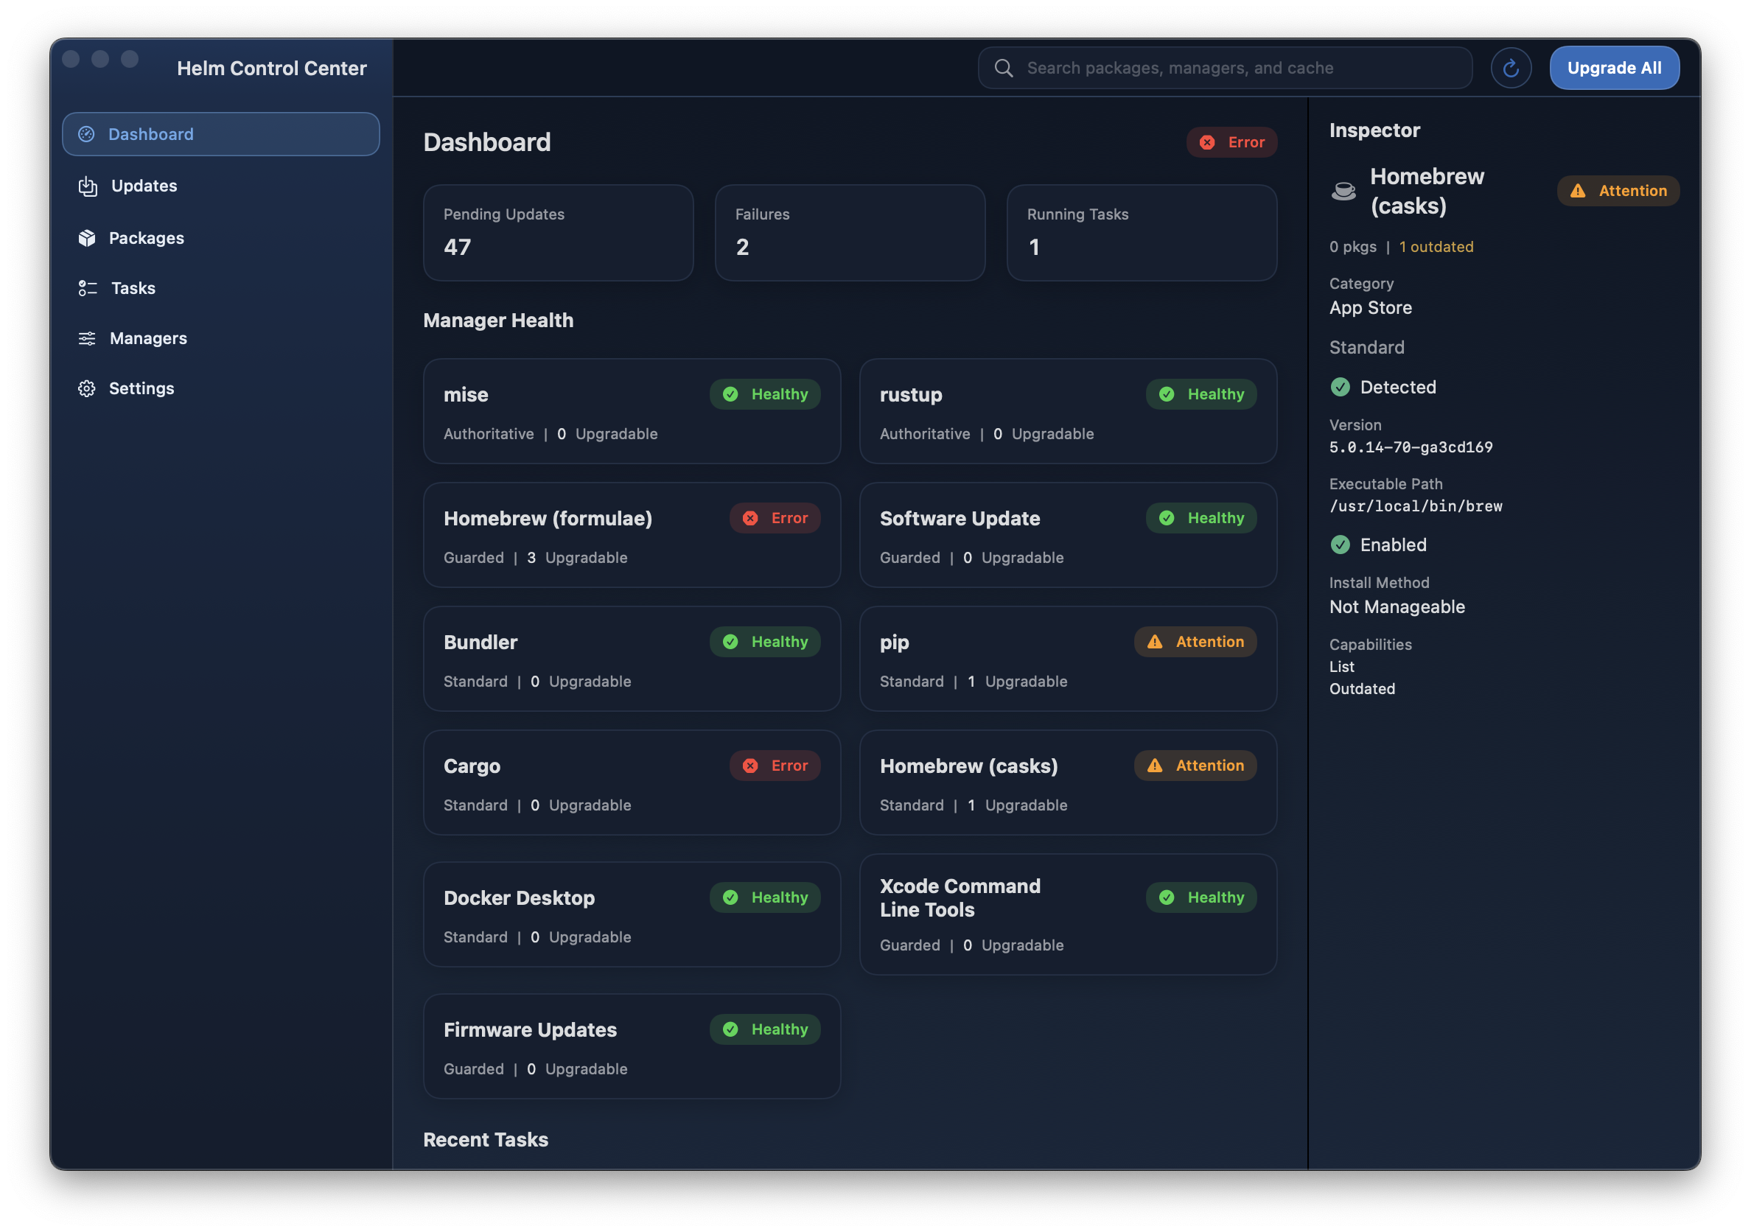The width and height of the screenshot is (1751, 1232).
Task: Click the Attention warning icon on pip card
Action: 1155,641
